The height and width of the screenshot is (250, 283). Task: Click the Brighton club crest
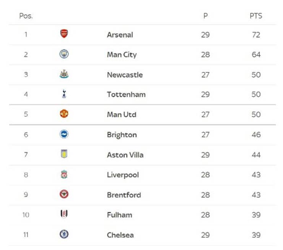coord(64,134)
